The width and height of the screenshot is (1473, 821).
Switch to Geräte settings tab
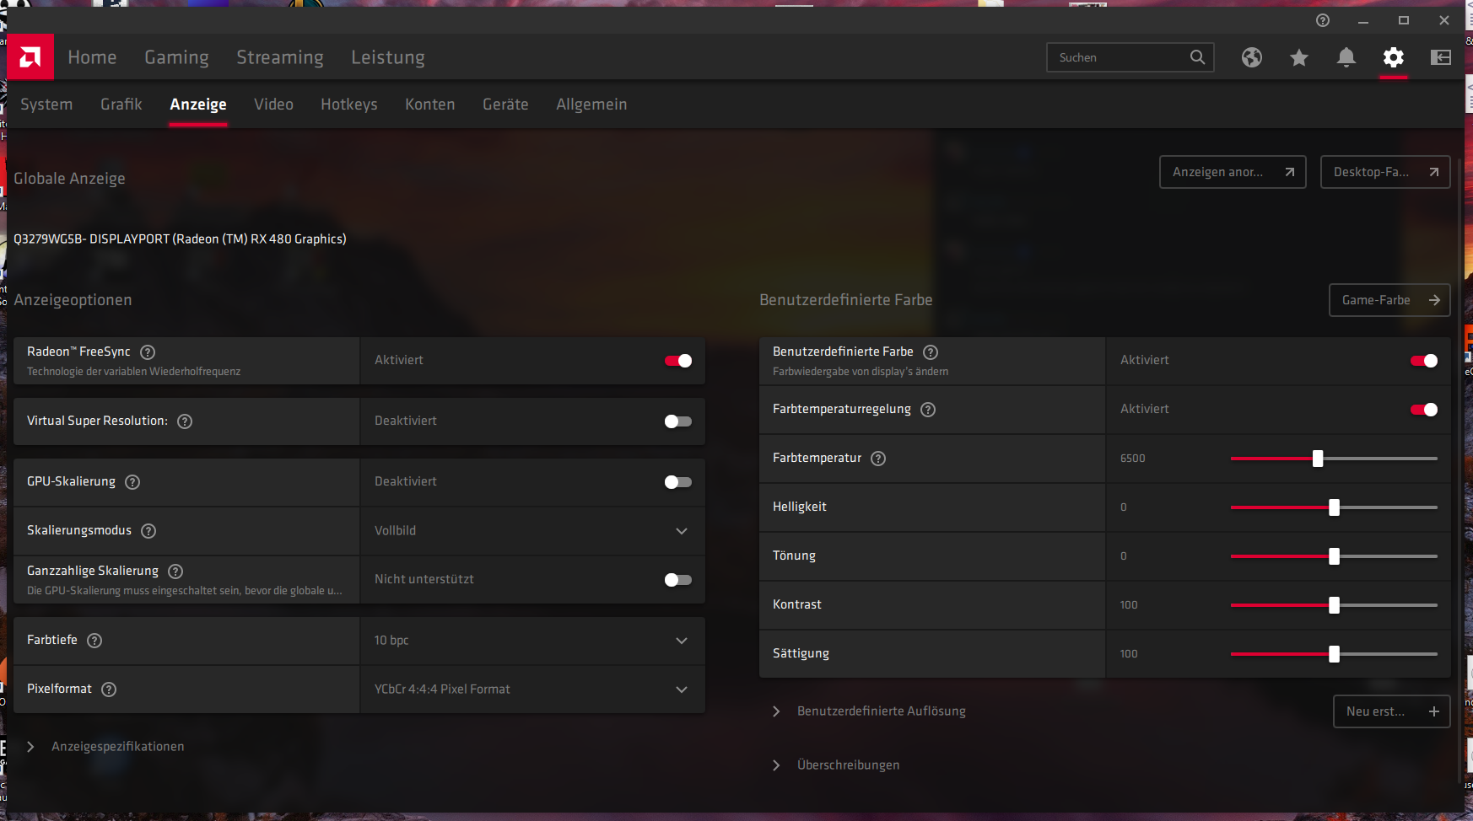click(x=505, y=105)
